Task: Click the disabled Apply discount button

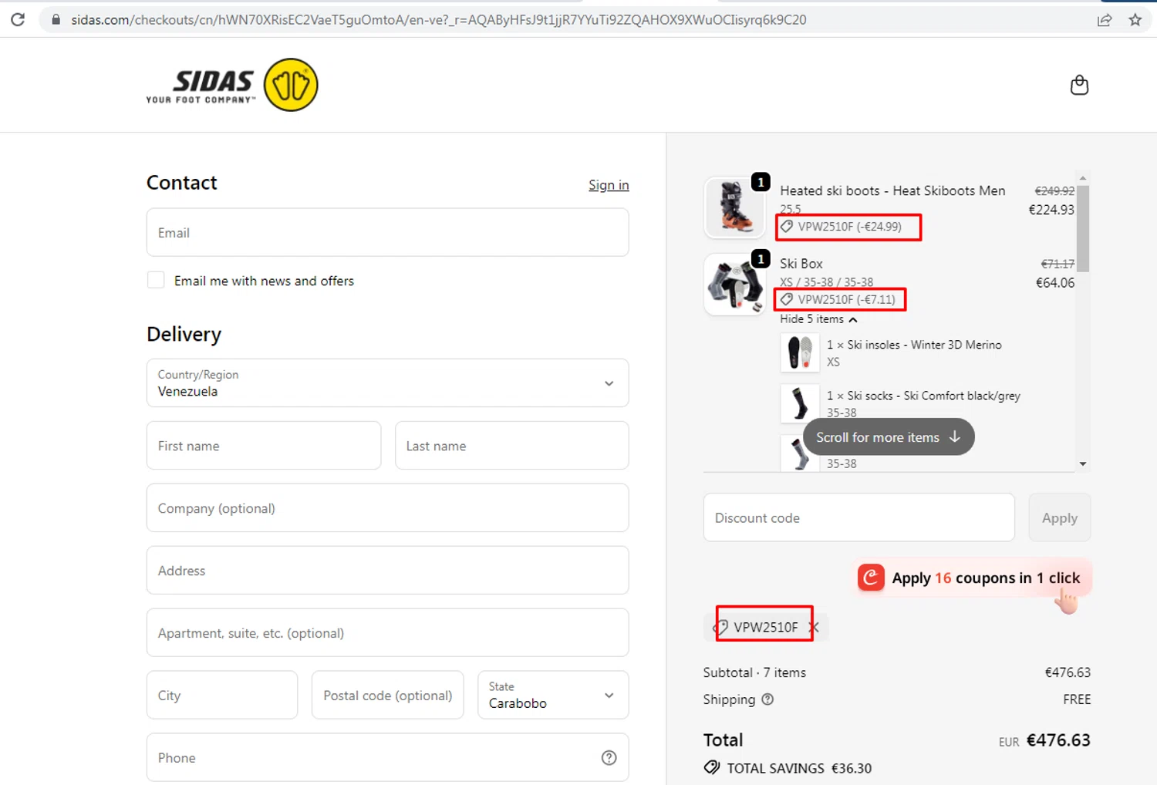Action: [1059, 517]
